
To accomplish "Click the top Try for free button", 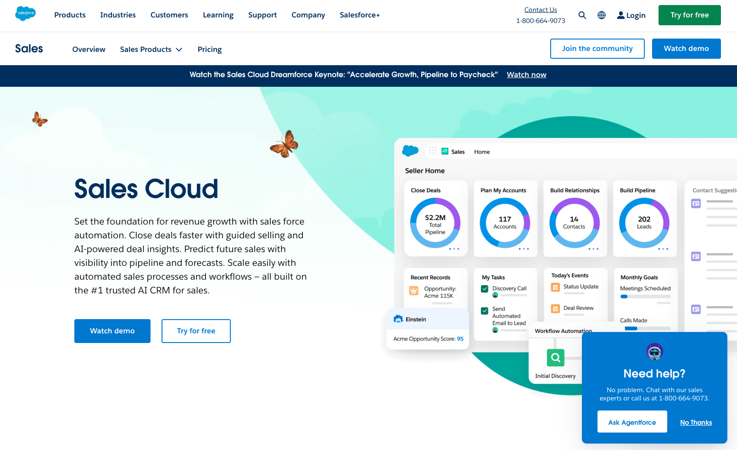I will coord(689,15).
